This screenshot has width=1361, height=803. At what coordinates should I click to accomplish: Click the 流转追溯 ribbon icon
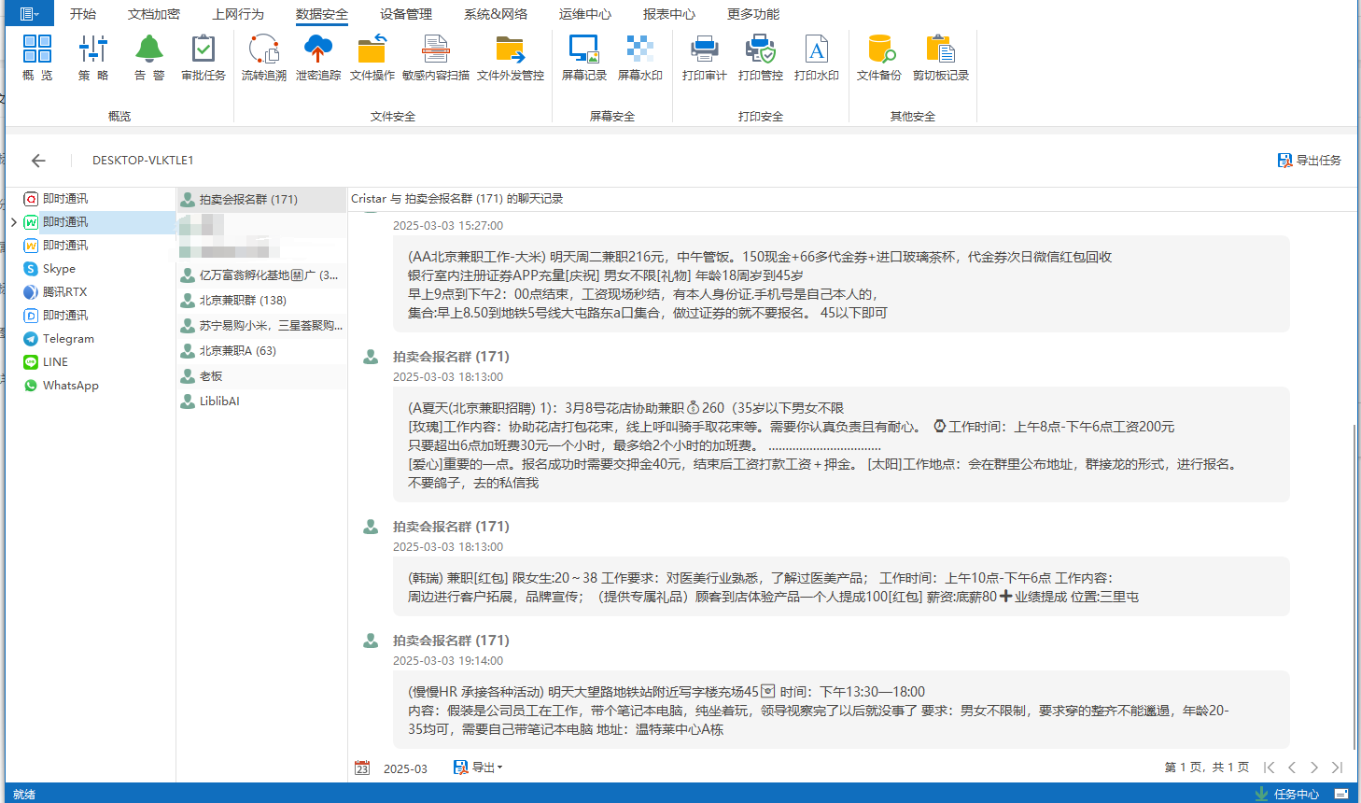point(263,58)
